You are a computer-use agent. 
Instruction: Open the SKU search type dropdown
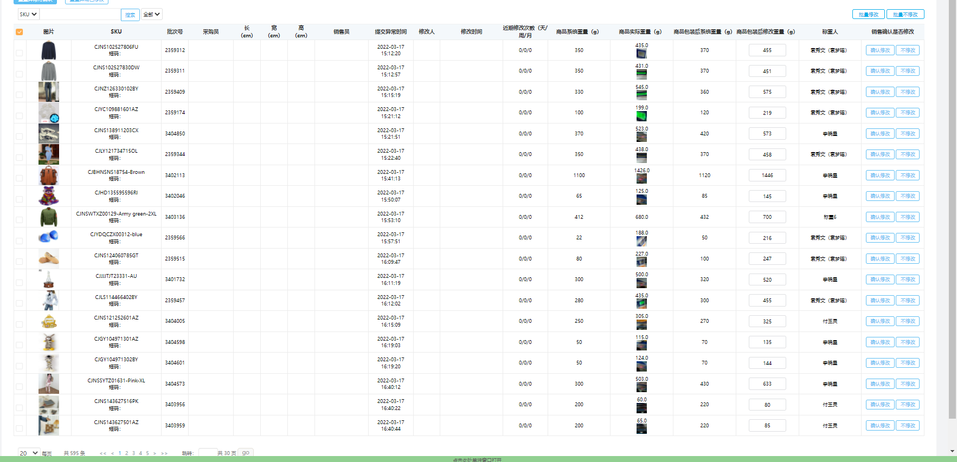tap(28, 15)
